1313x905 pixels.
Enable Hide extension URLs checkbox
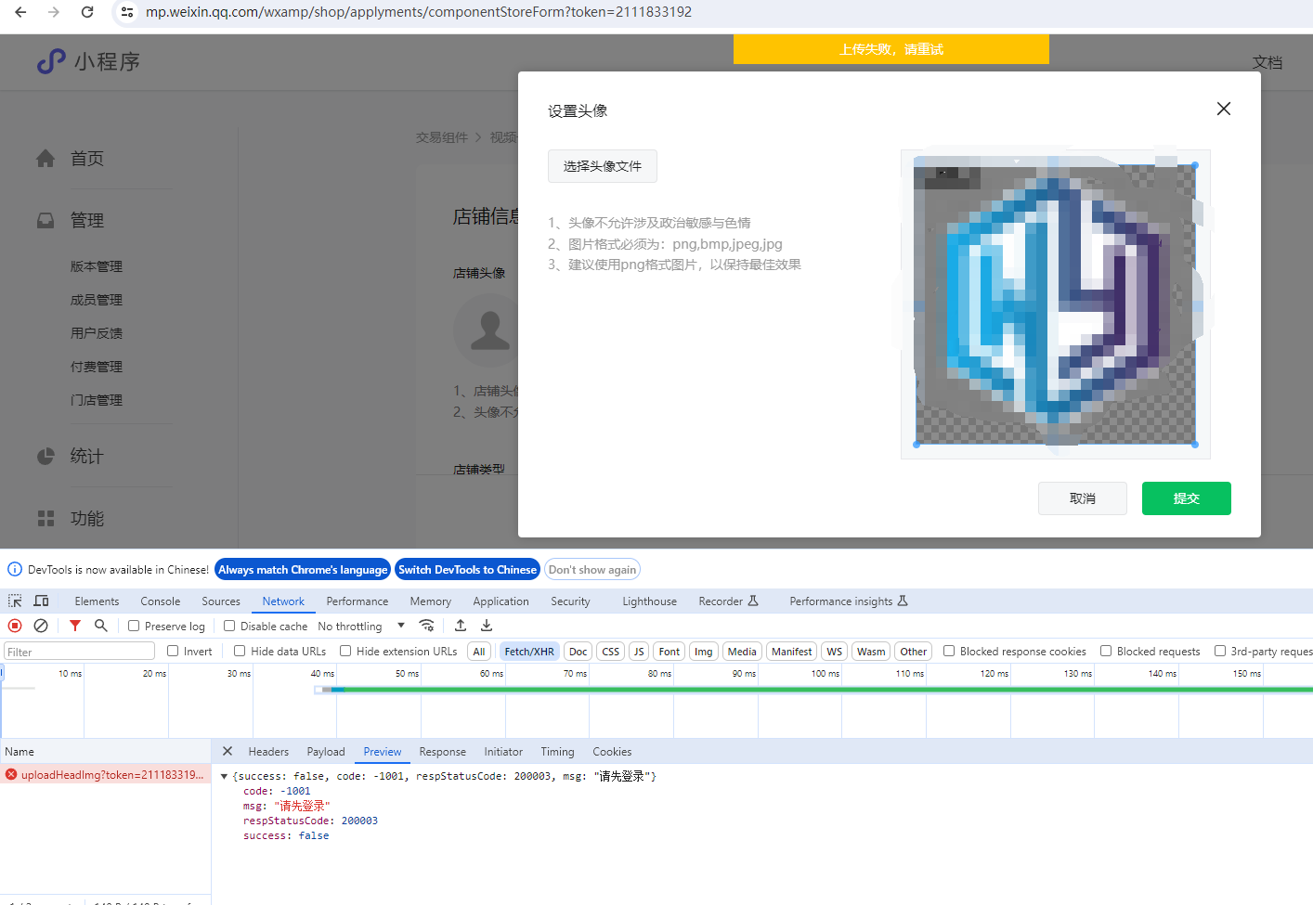coord(345,651)
